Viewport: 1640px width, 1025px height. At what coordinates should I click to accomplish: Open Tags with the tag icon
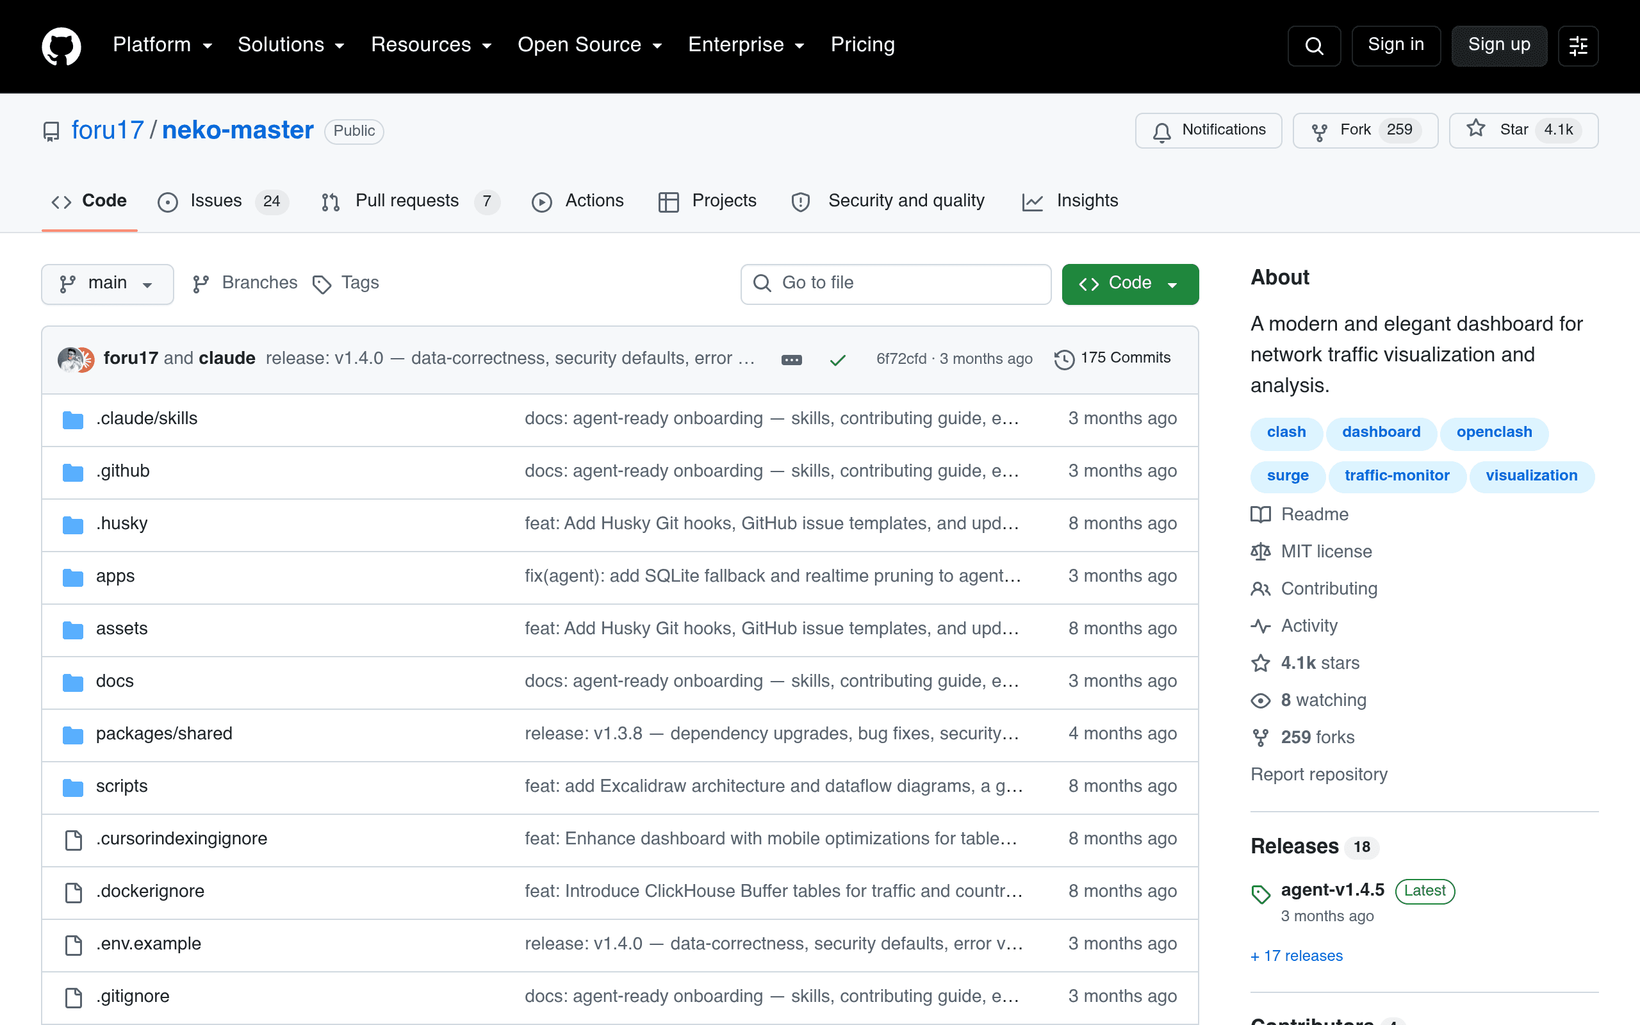point(346,283)
